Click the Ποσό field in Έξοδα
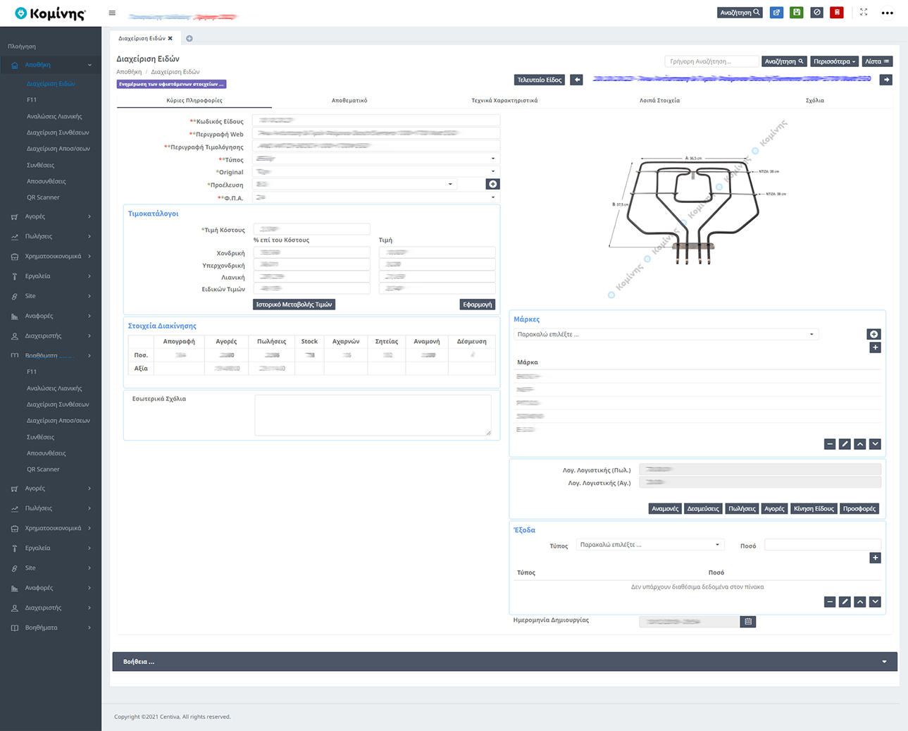The image size is (908, 731). point(823,545)
